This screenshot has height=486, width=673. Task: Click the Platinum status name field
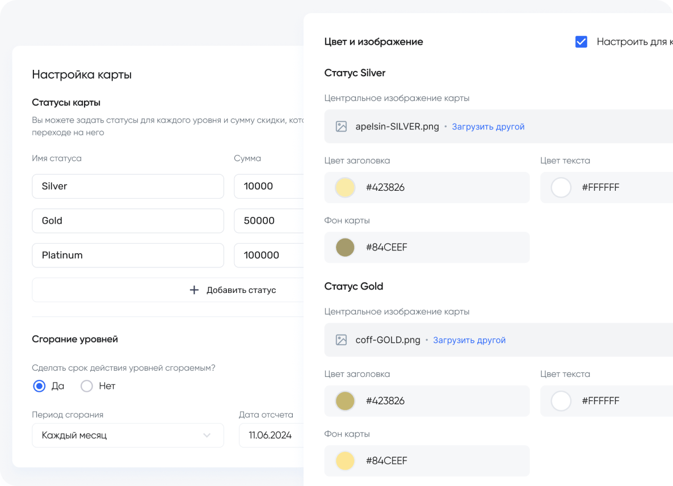128,255
